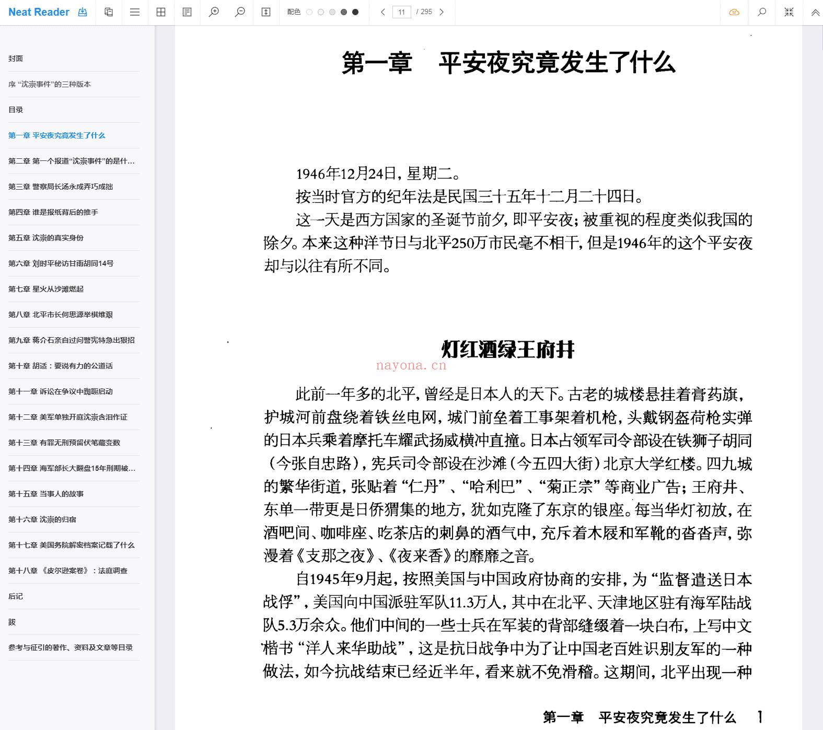Collapse the toolbar with double chevron icon
This screenshot has width=823, height=730.
tap(815, 12)
